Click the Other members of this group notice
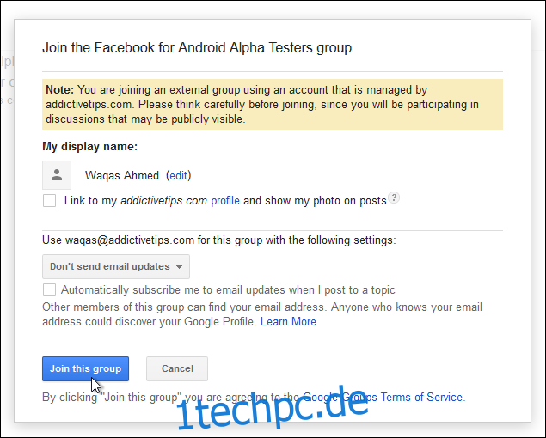This screenshot has width=546, height=438. (x=262, y=314)
